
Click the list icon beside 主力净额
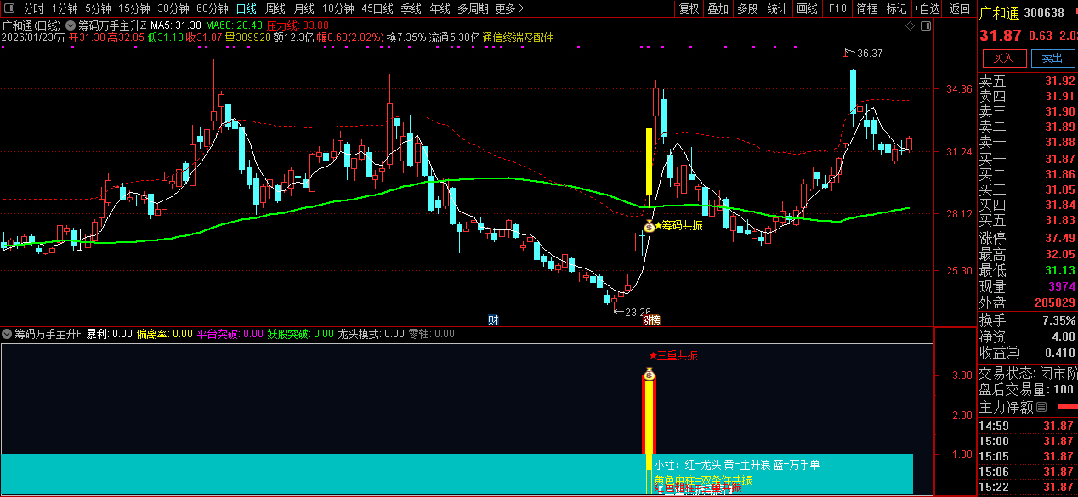[x=1041, y=407]
